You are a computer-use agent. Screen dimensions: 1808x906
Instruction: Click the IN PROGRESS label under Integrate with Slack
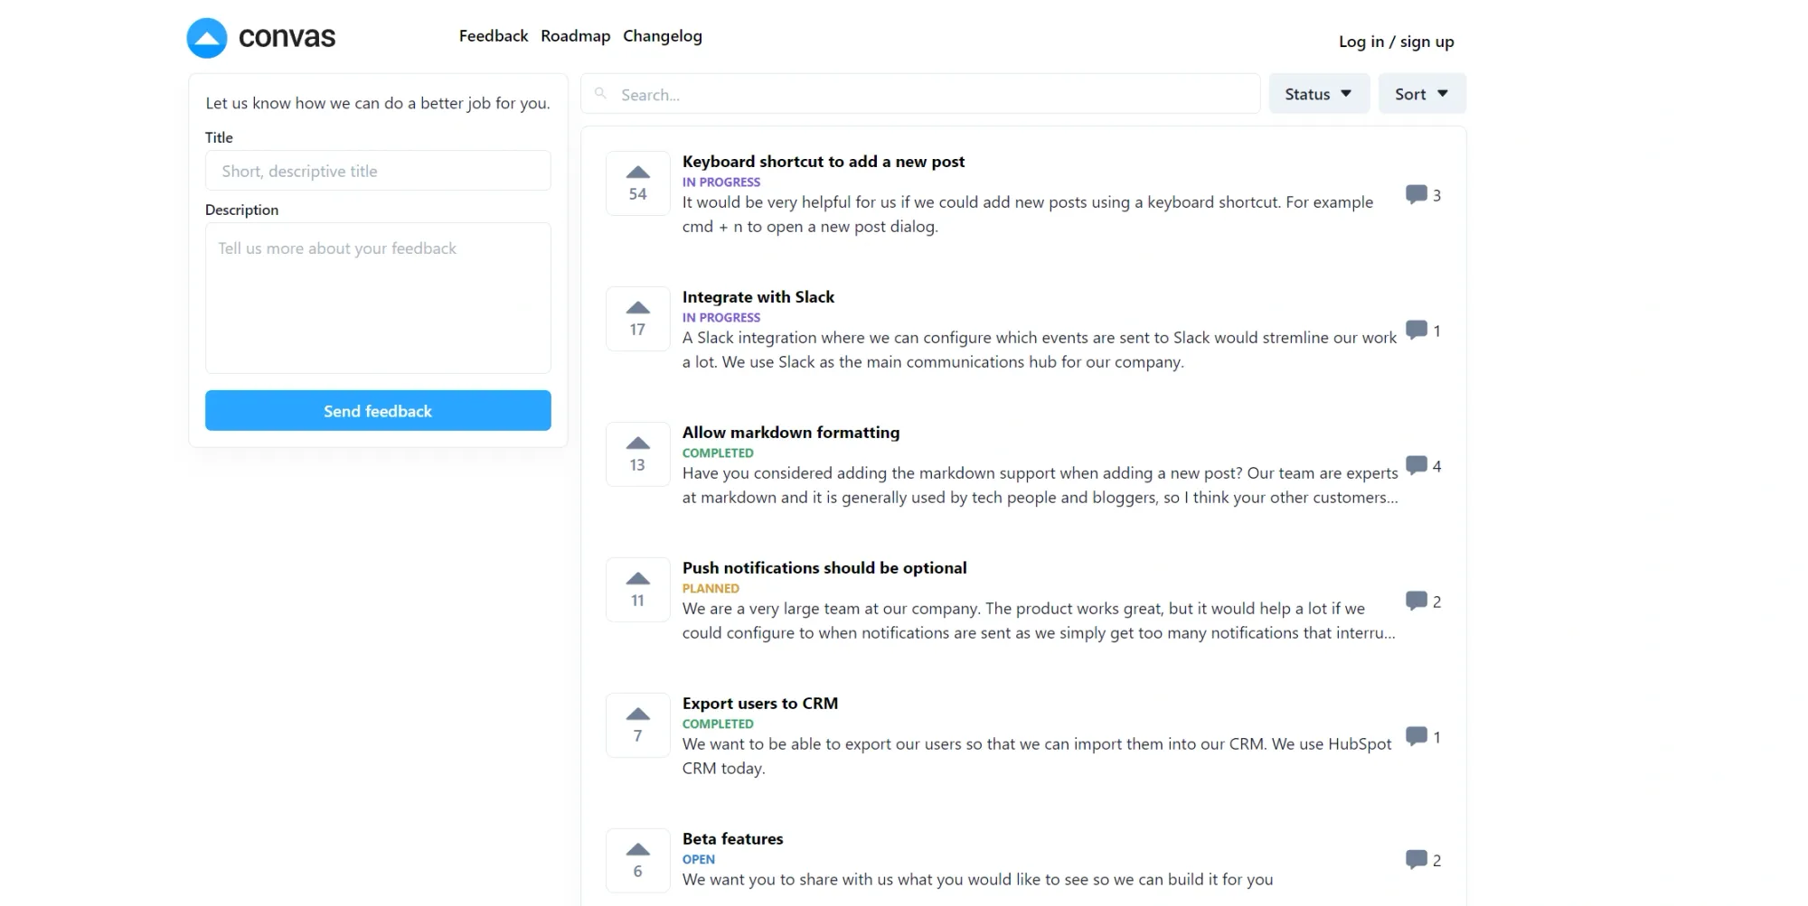721,318
